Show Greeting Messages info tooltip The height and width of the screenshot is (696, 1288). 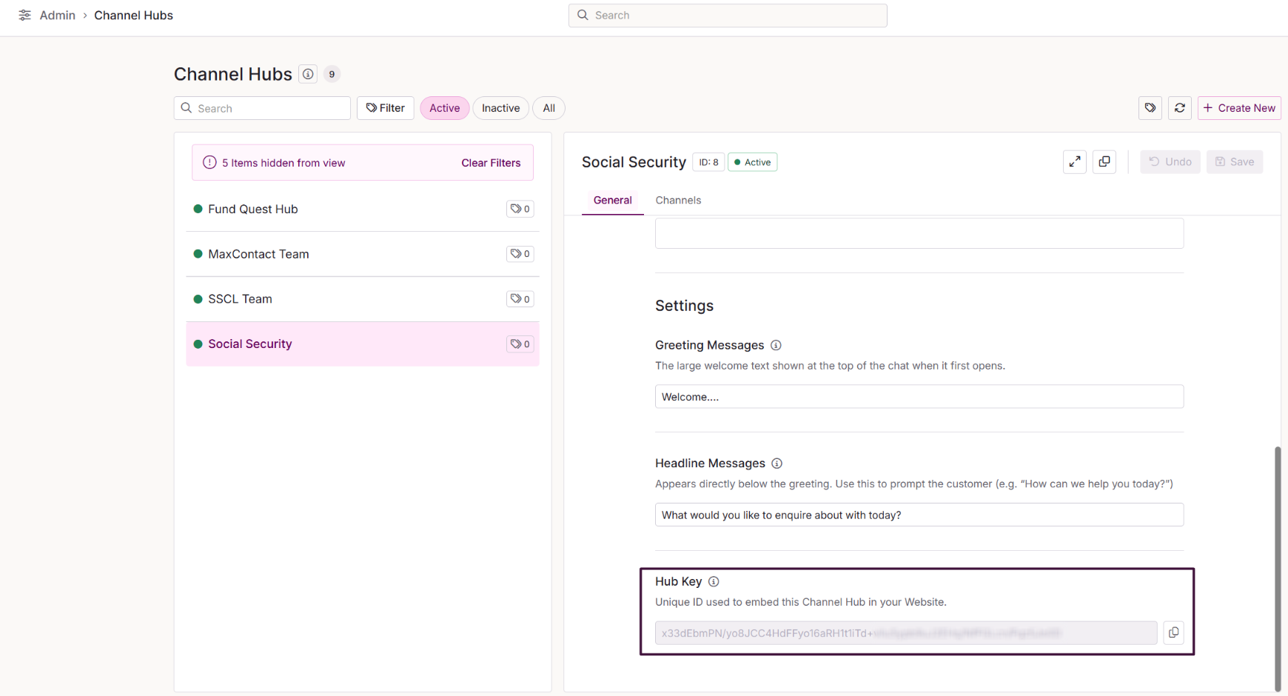(x=776, y=345)
